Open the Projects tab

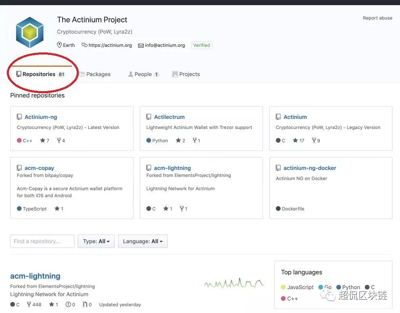pos(186,74)
